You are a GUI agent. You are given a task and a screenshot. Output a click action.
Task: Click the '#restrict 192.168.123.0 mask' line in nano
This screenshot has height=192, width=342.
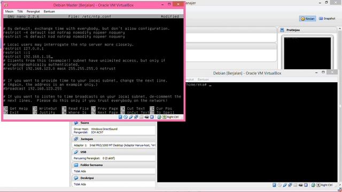[59, 68]
